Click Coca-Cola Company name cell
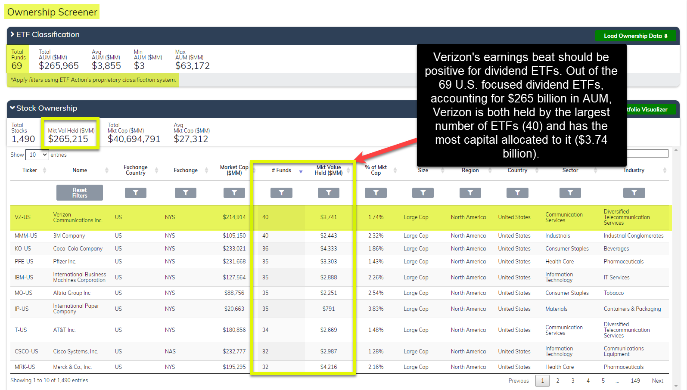Viewport: 687px width, 390px height. point(78,249)
